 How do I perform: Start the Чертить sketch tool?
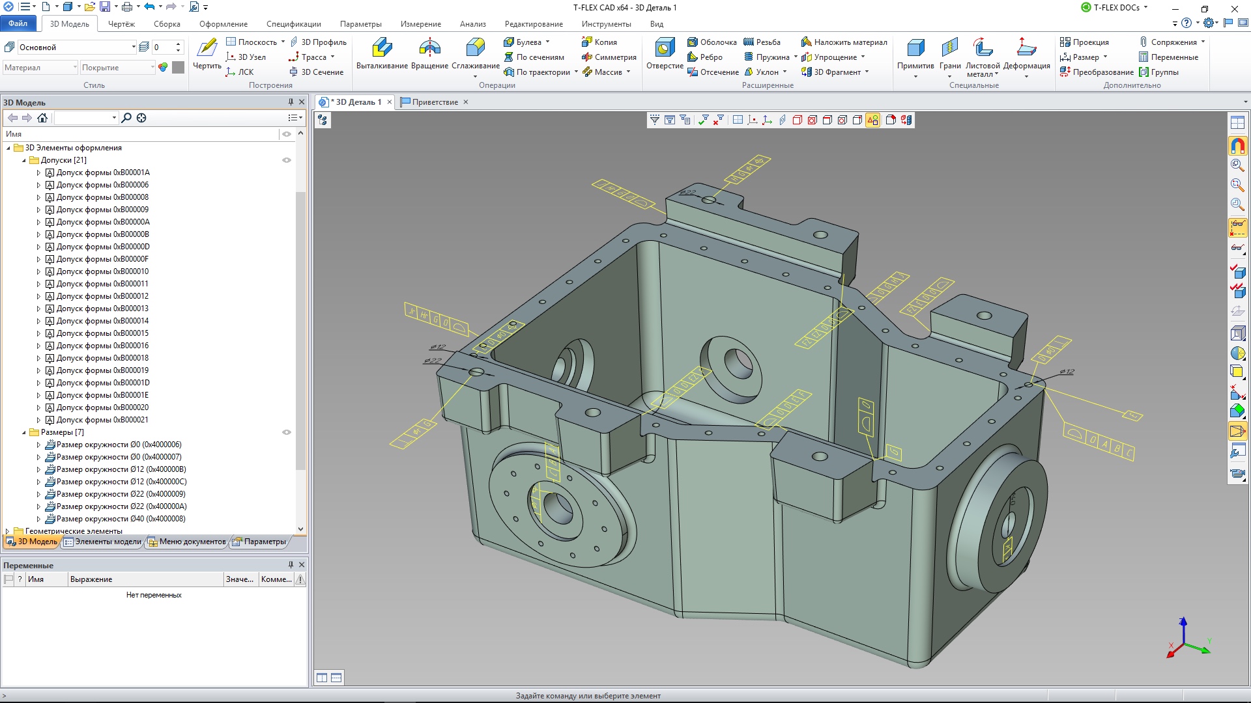tap(207, 53)
